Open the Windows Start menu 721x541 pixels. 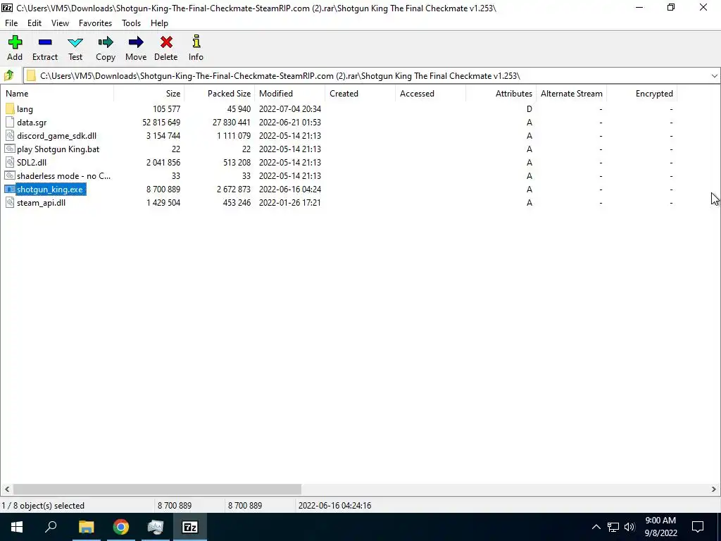coord(17,527)
